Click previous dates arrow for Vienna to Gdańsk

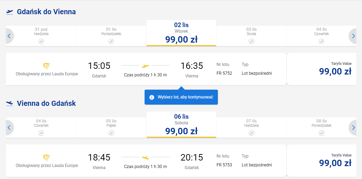point(9,128)
